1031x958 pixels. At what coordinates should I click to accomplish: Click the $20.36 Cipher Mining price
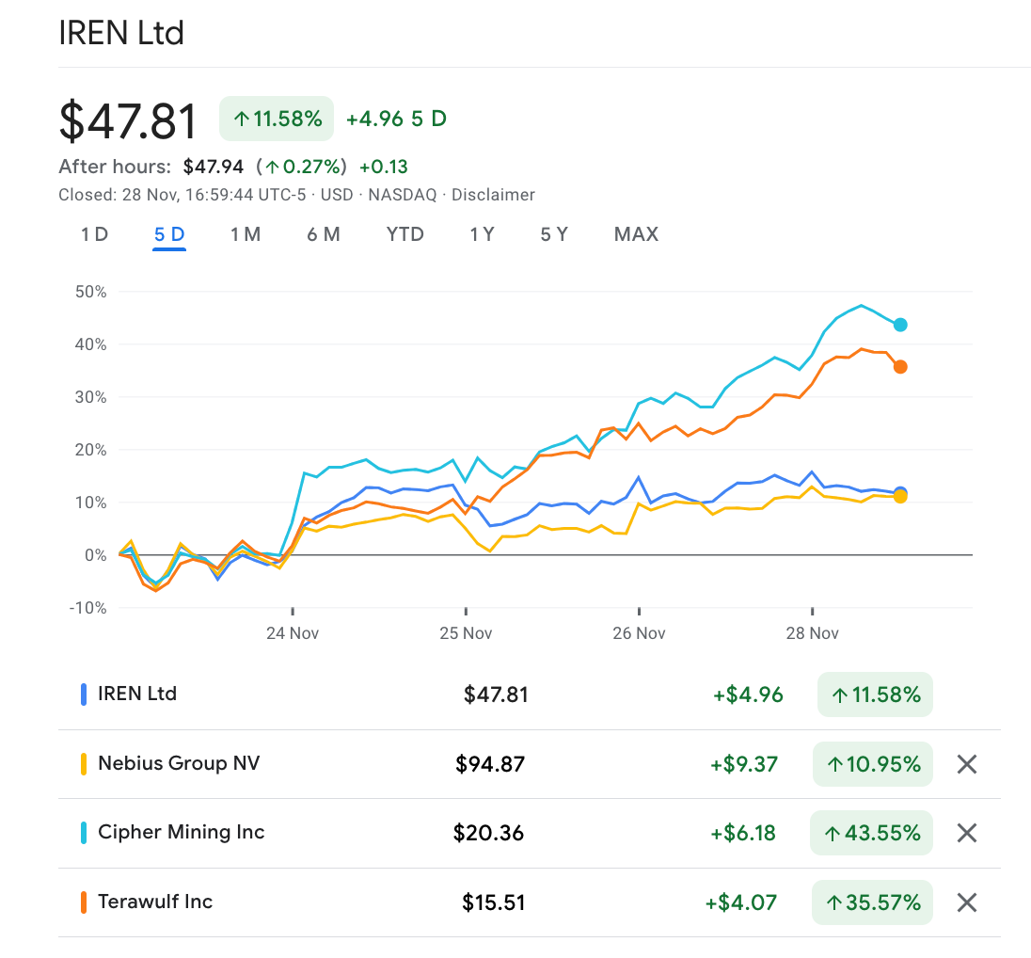(488, 833)
